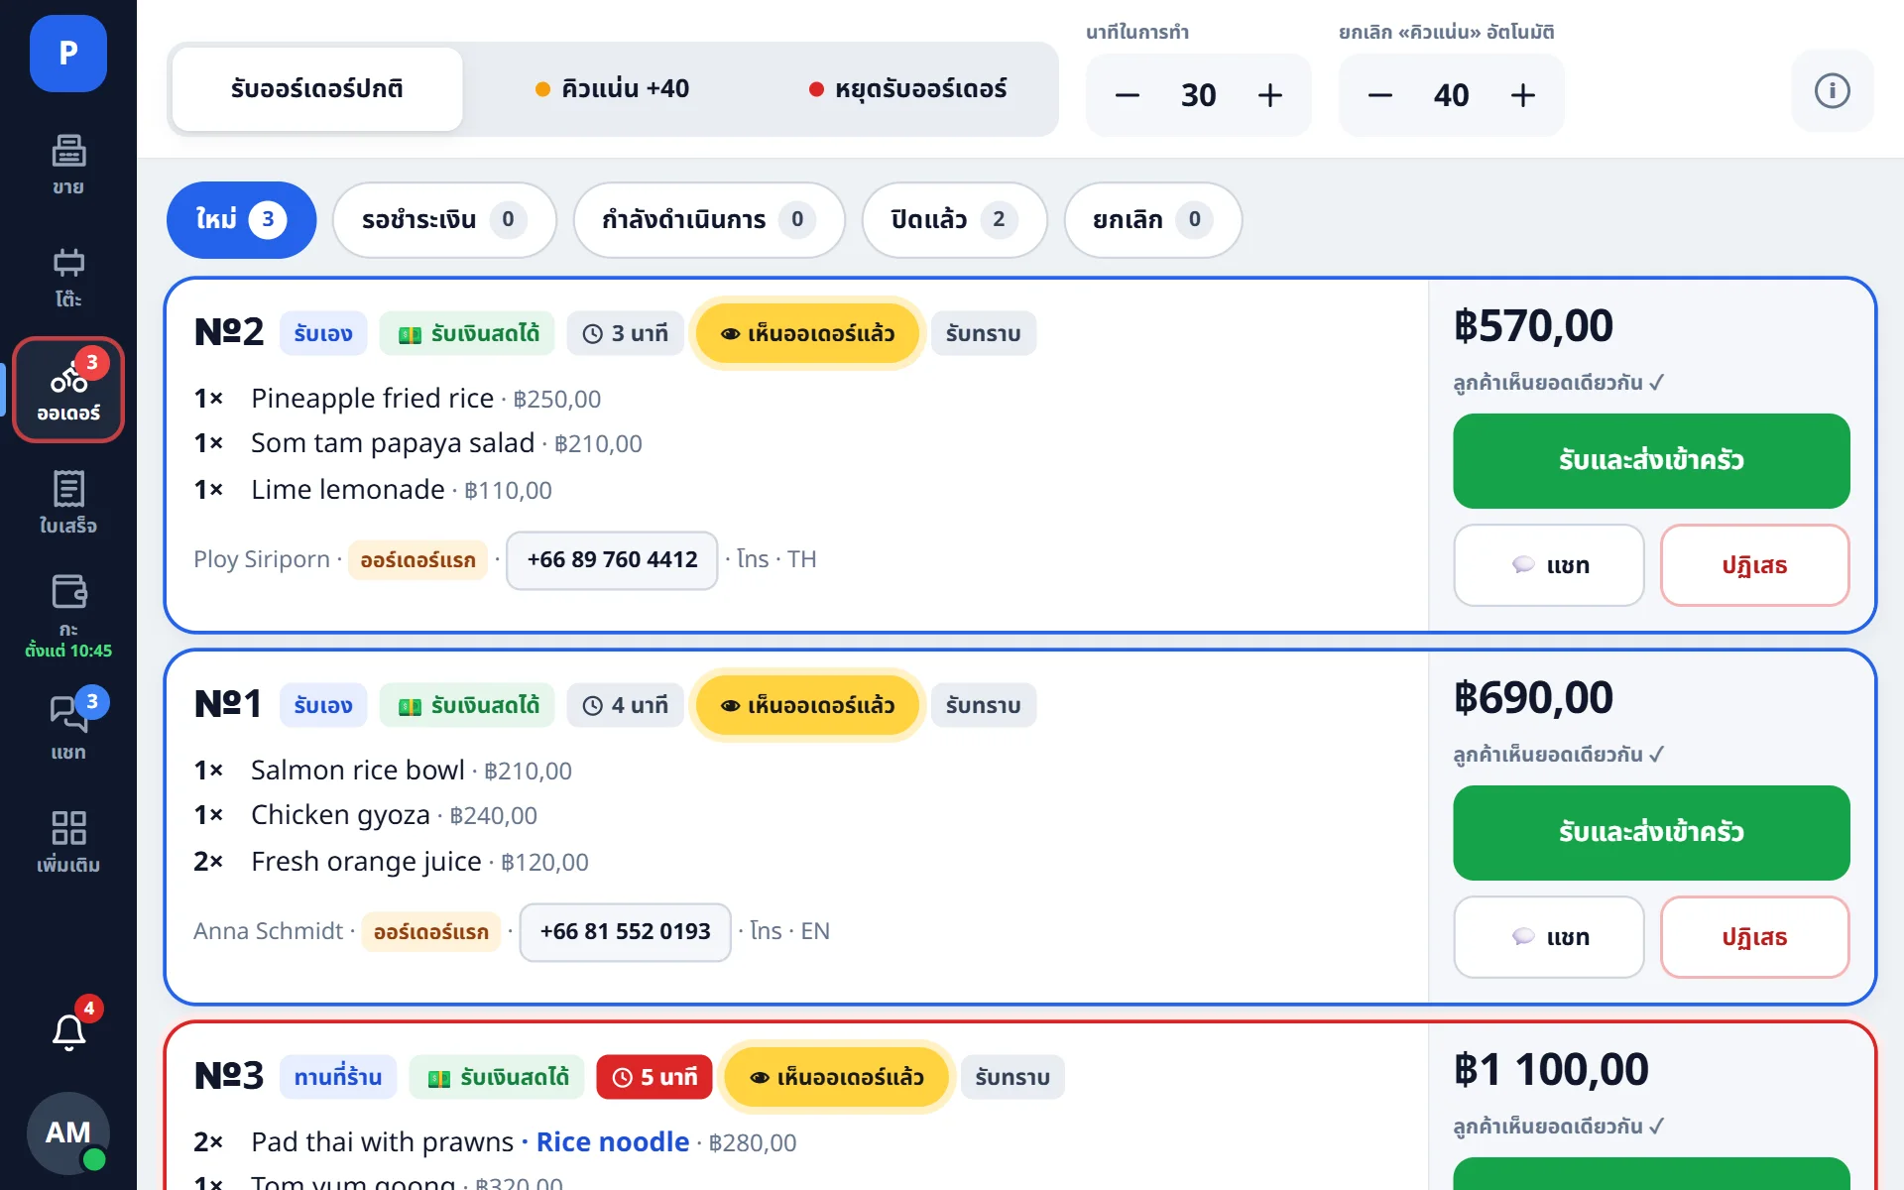Switch to รอชำระเงิน tab
Screen dimensions: 1904x1190
point(444,220)
